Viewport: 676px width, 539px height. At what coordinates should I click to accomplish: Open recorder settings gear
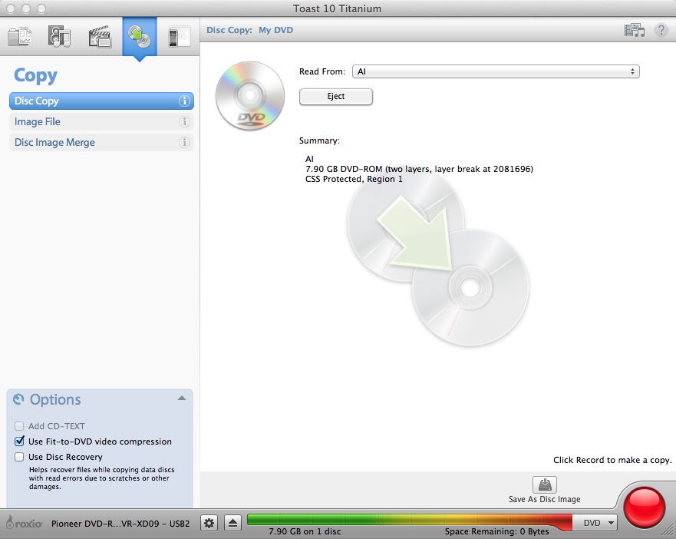[x=209, y=524]
